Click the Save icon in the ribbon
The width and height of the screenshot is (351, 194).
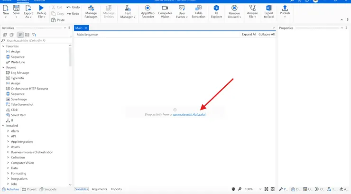tap(16, 8)
